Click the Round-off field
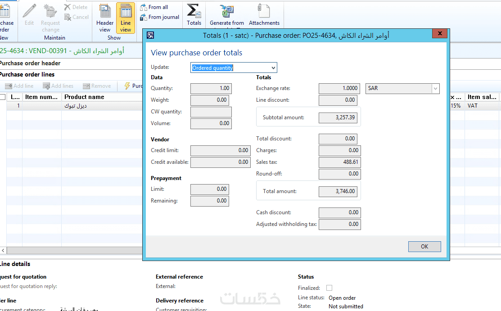Screen dimensions: 501x311 pos(340,174)
